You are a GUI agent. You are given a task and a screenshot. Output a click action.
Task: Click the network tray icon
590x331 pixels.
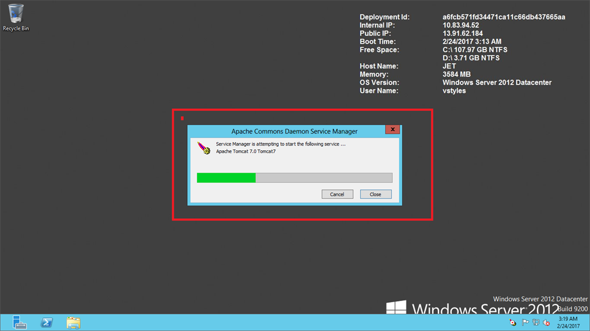536,322
